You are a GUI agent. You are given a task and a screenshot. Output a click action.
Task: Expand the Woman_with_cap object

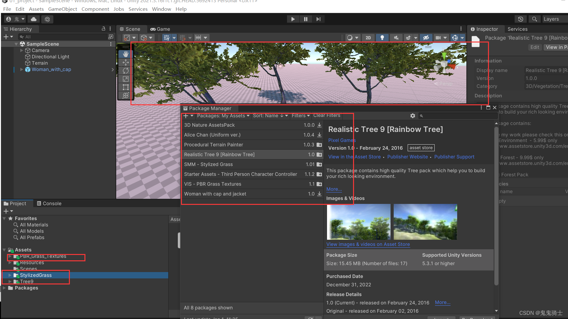pos(22,69)
